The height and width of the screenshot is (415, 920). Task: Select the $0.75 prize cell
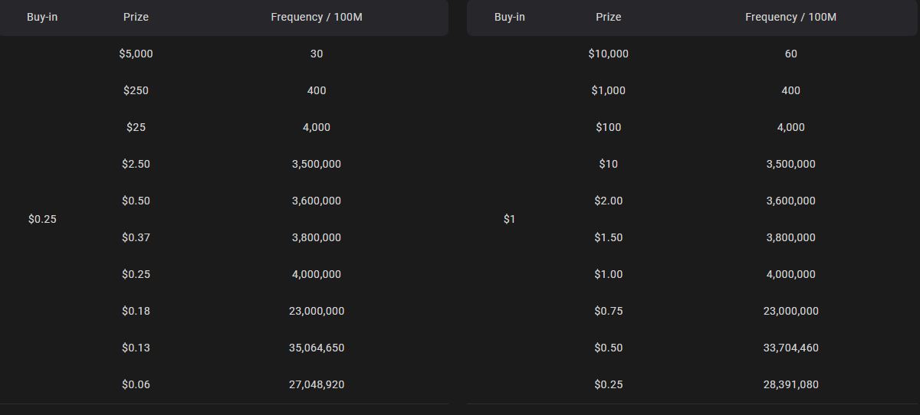click(x=609, y=311)
